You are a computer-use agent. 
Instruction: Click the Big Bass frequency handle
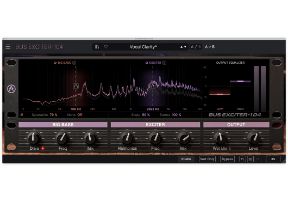76,86
